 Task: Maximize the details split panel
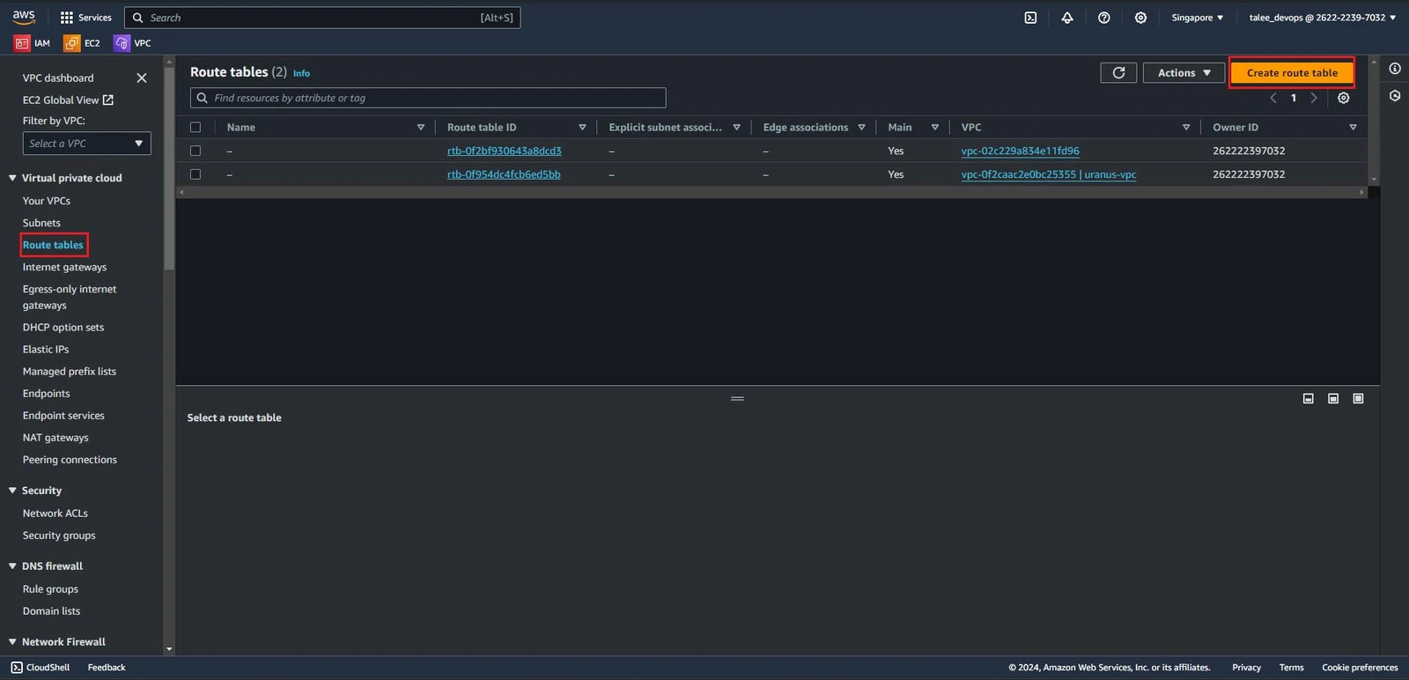[x=1358, y=399]
